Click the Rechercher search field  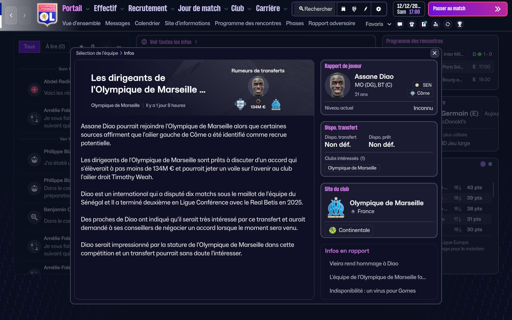tap(315, 9)
